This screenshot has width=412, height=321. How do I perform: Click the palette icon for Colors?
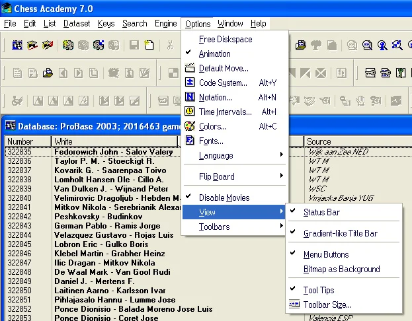(x=190, y=126)
